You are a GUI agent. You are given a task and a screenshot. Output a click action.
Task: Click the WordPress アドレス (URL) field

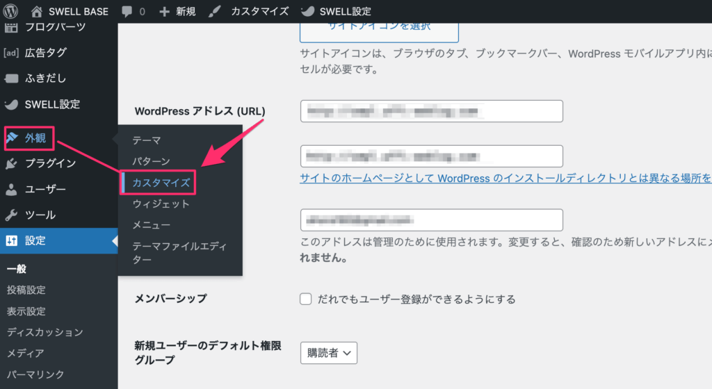pos(431,111)
